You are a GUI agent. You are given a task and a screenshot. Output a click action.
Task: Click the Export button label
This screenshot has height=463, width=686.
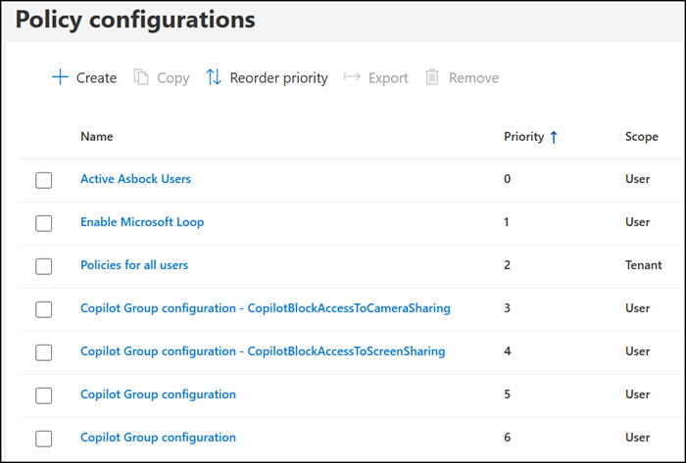click(388, 78)
